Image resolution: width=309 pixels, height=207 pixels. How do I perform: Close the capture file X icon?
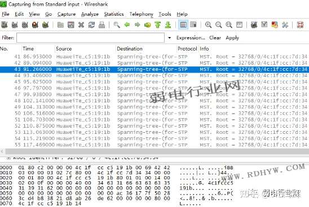pos(81,25)
